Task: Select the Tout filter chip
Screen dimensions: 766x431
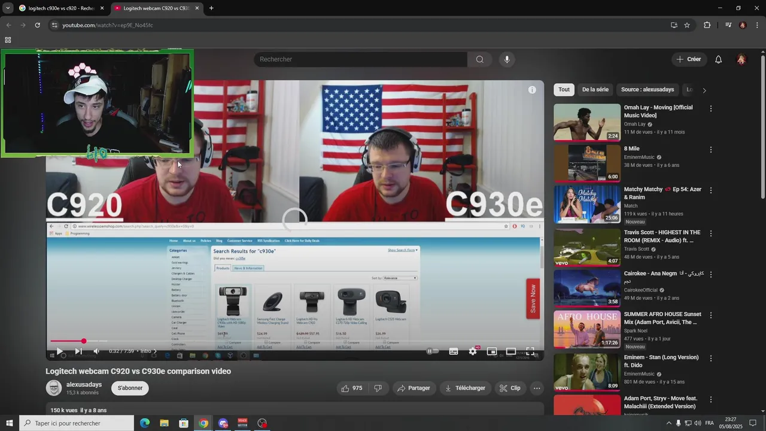Action: click(x=564, y=90)
